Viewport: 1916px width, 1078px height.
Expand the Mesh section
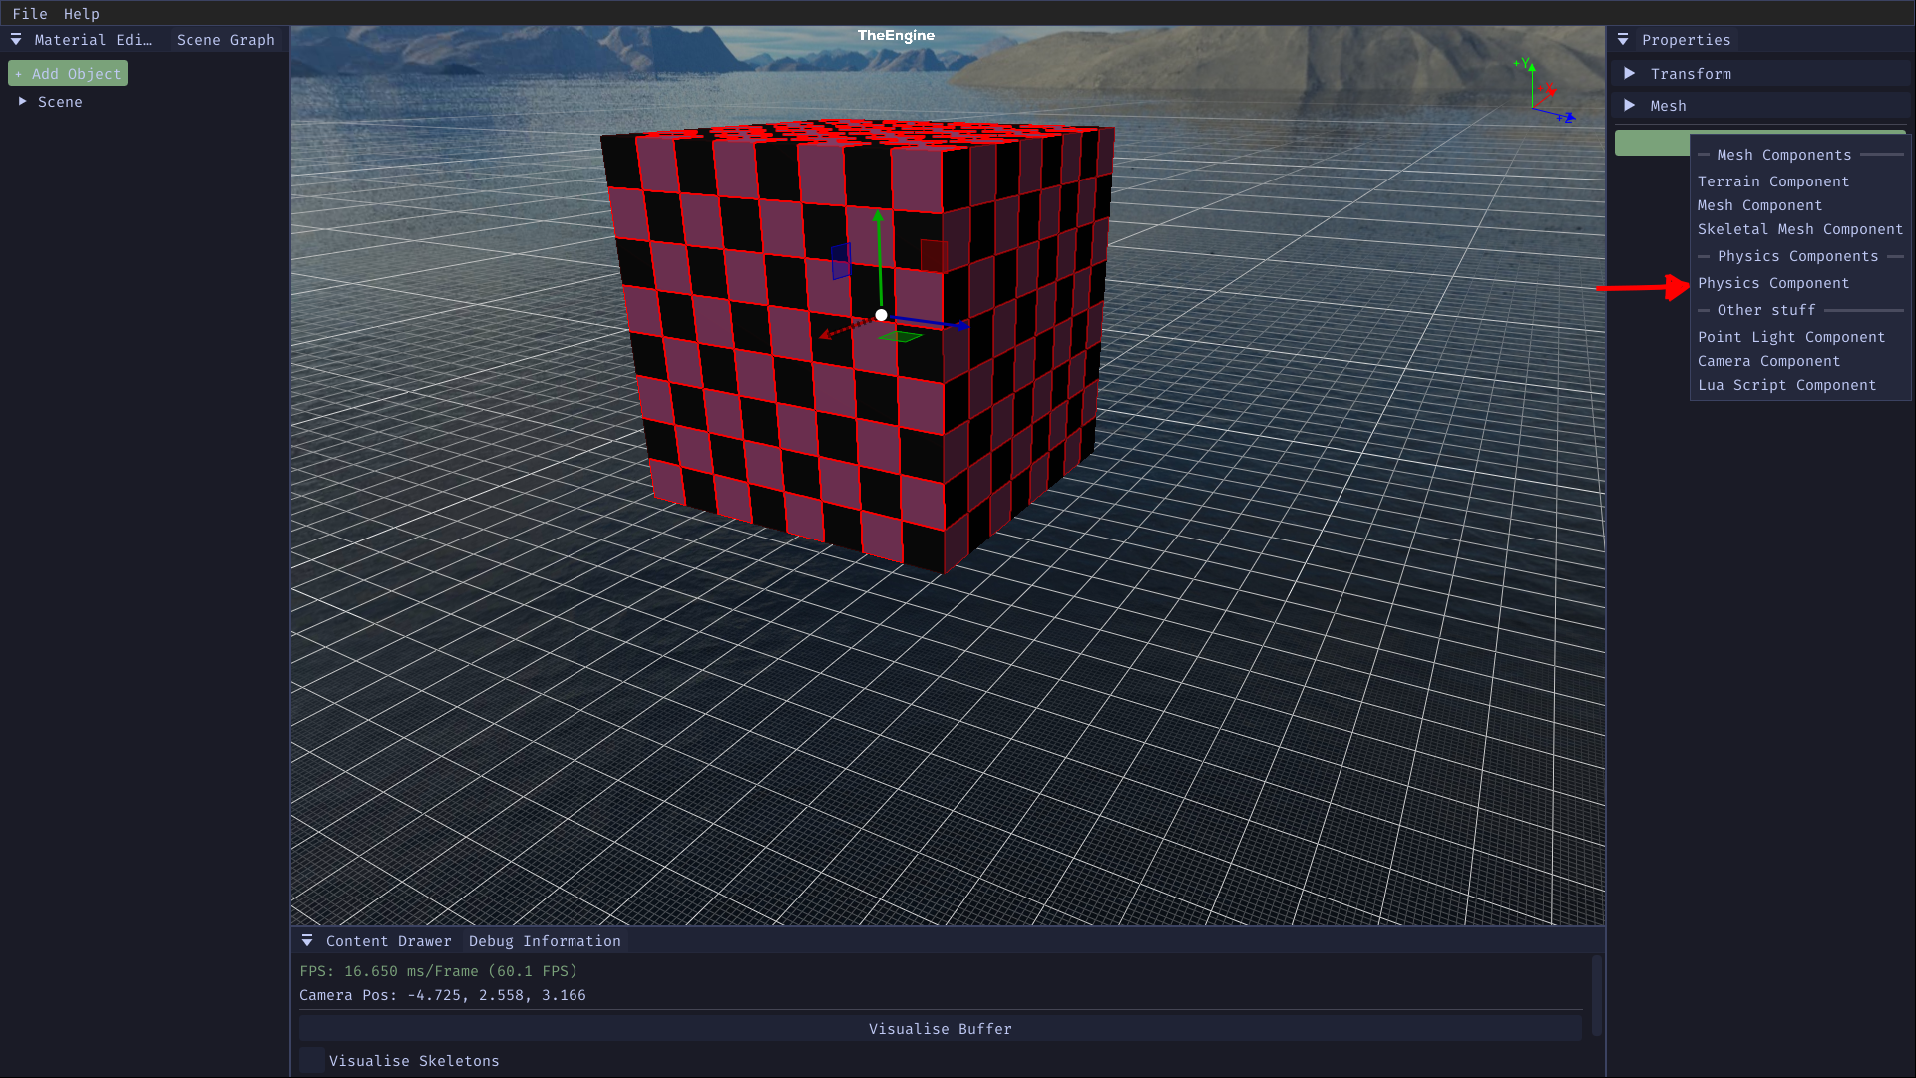pyautogui.click(x=1759, y=106)
